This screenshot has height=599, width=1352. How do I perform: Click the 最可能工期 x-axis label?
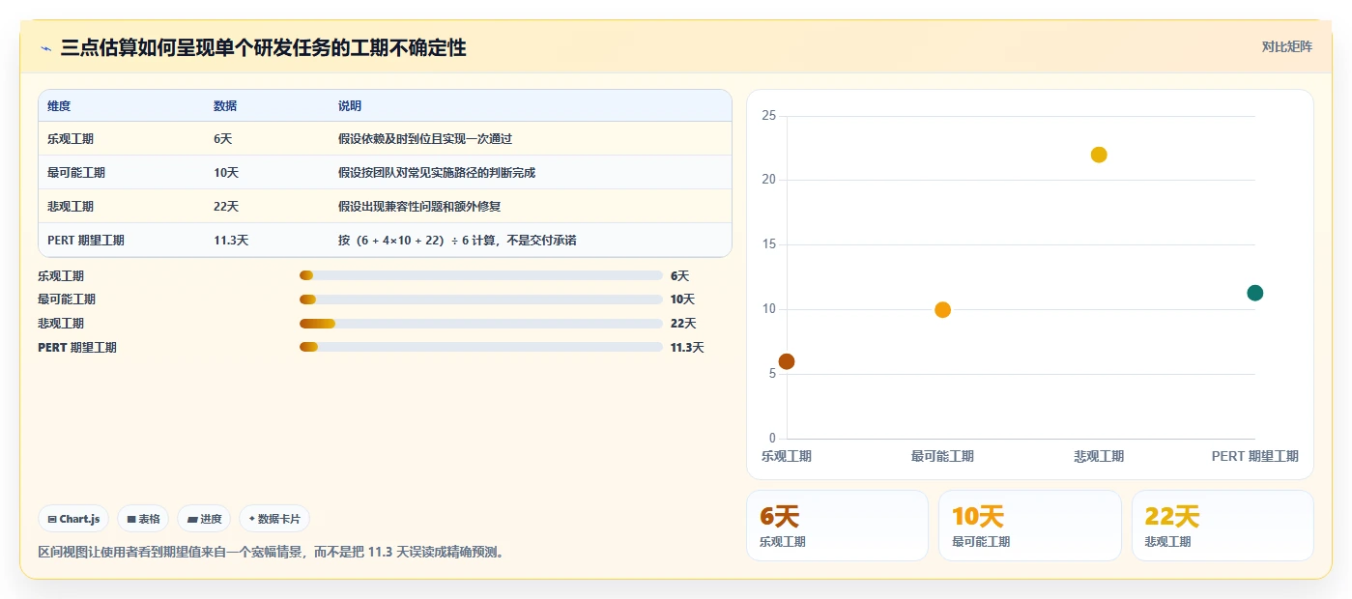coord(942,457)
